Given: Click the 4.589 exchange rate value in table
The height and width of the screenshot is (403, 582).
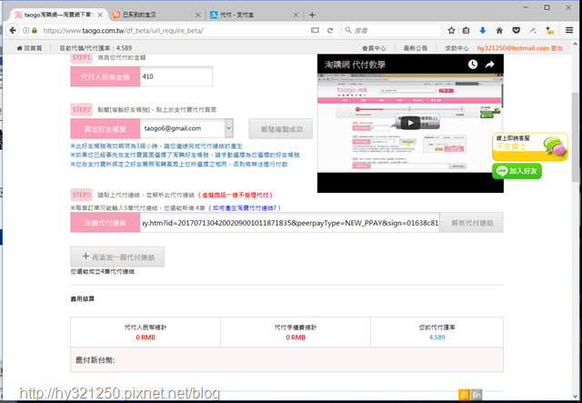Looking at the screenshot, I should (436, 338).
